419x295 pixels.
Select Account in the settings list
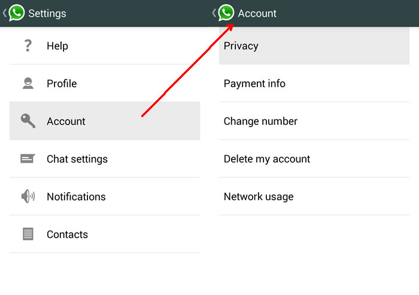(66, 121)
